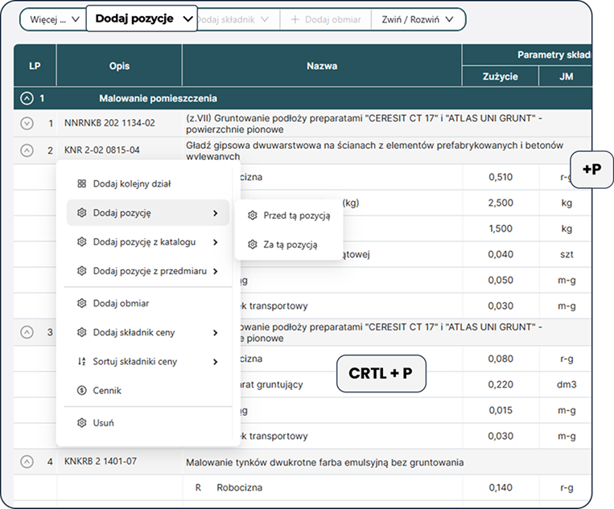Collapse the Malowanie pomieszczenia section
This screenshot has width=614, height=509.
(27, 99)
